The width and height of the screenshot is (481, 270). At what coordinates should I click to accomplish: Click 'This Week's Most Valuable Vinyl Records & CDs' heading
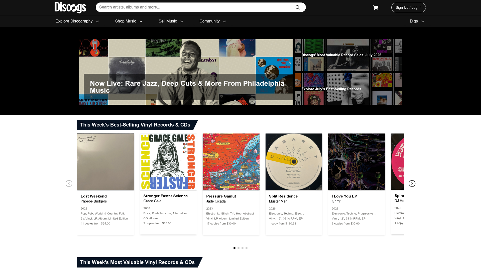pos(138,262)
